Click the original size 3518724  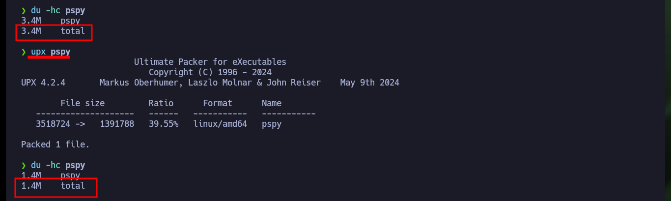tap(53, 124)
